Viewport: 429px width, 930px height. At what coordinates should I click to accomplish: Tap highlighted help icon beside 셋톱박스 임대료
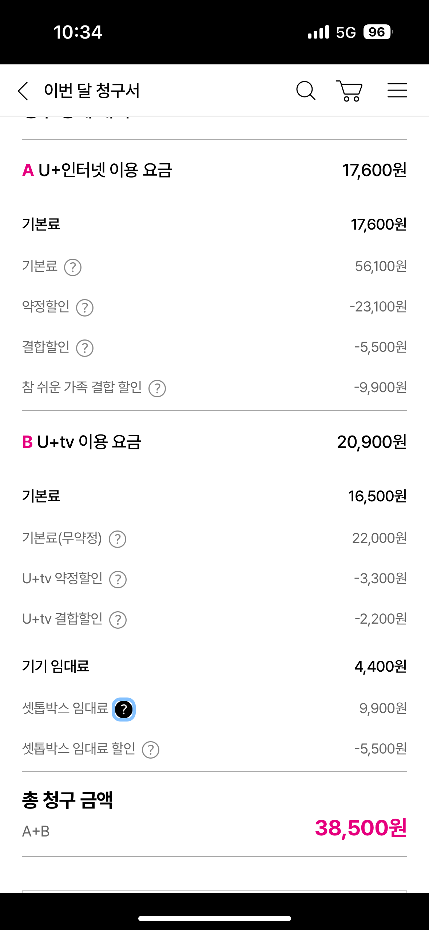124,710
